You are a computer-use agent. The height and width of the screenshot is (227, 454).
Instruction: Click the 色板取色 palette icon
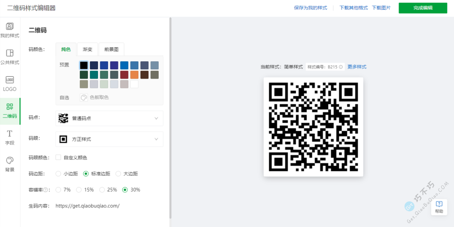[x=84, y=97]
